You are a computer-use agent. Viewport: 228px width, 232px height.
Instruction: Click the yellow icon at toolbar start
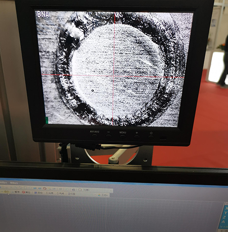click(x=6, y=191)
